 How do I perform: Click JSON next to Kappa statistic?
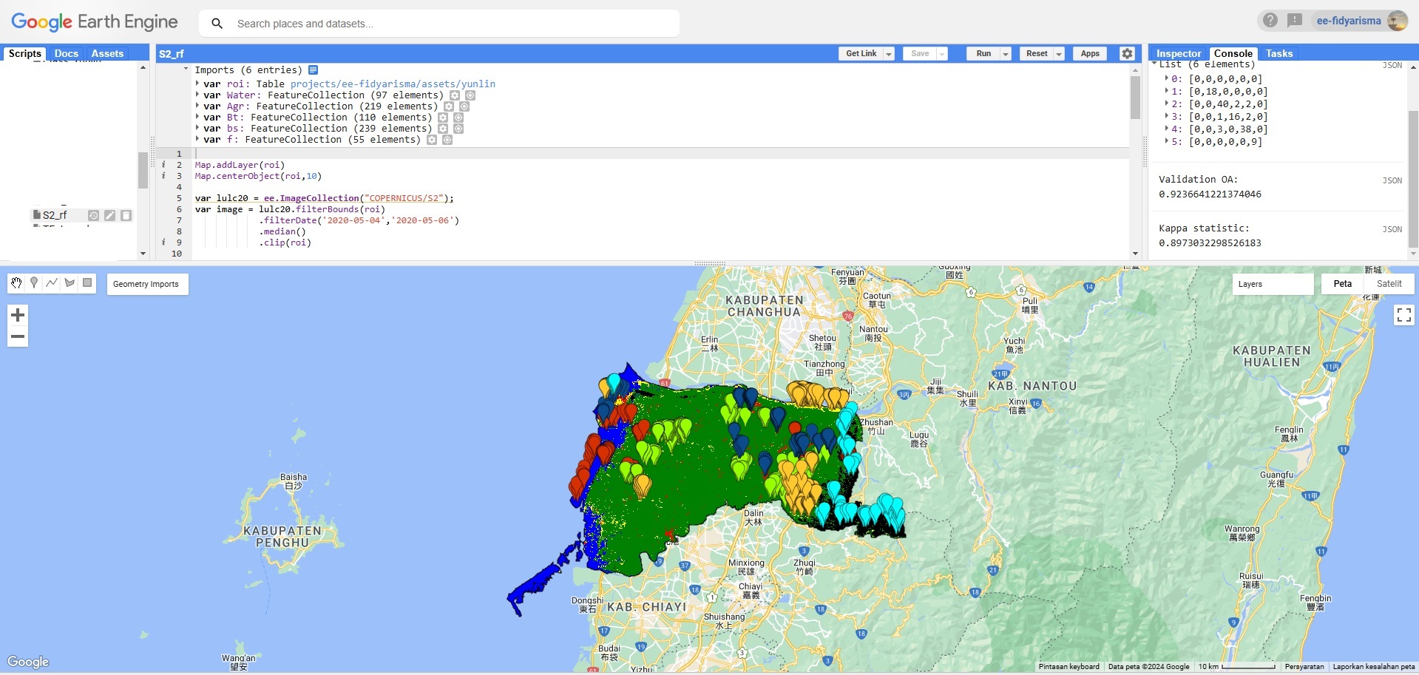click(x=1392, y=229)
